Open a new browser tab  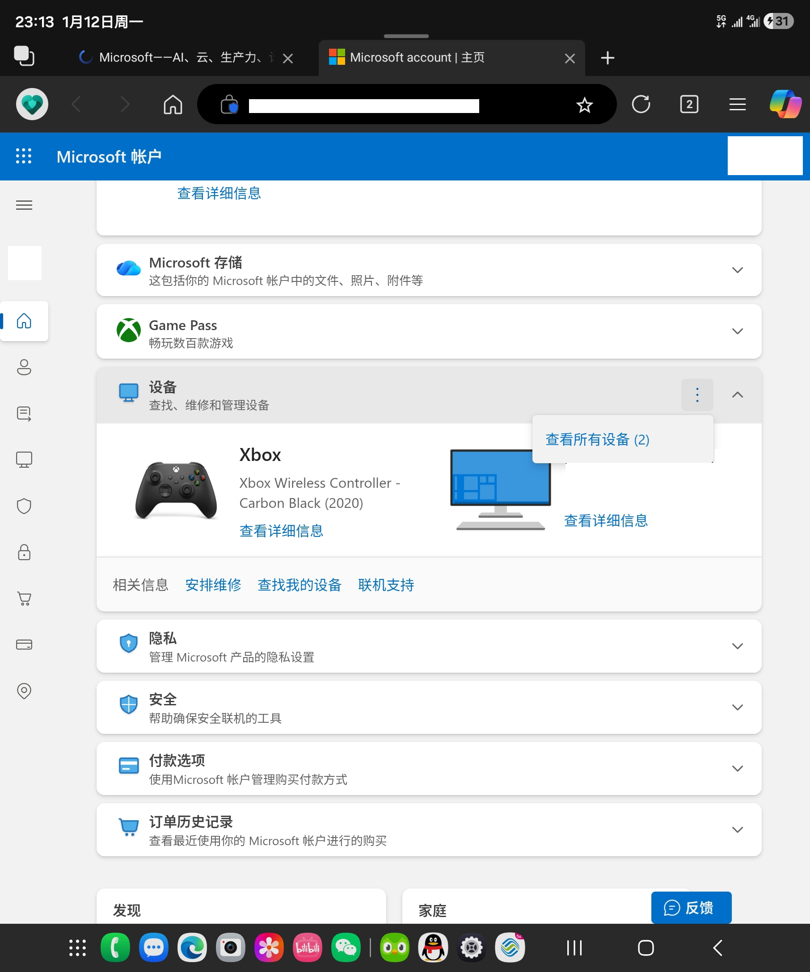607,58
